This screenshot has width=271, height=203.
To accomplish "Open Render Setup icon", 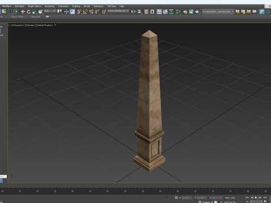I will click(185, 12).
